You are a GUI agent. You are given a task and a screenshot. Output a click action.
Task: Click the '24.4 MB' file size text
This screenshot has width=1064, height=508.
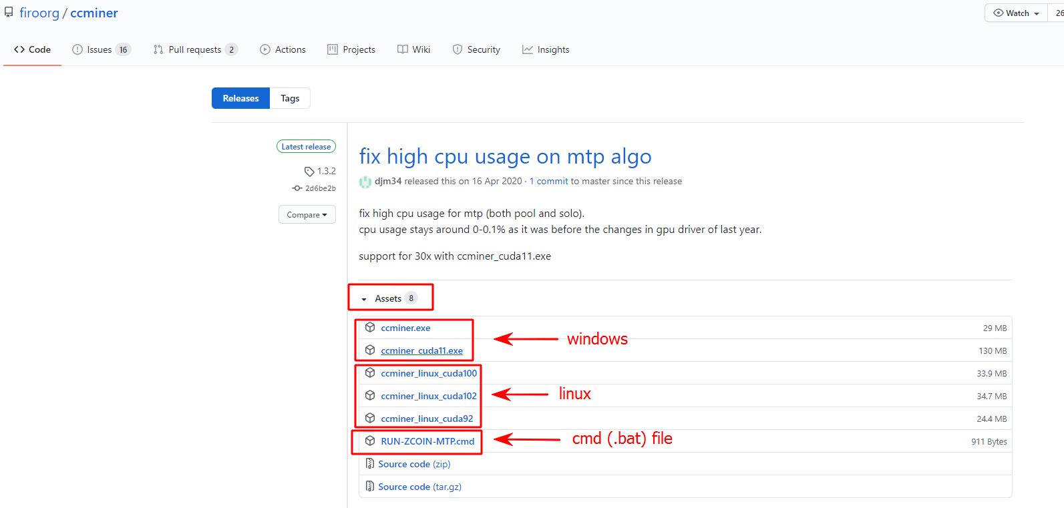click(x=992, y=419)
